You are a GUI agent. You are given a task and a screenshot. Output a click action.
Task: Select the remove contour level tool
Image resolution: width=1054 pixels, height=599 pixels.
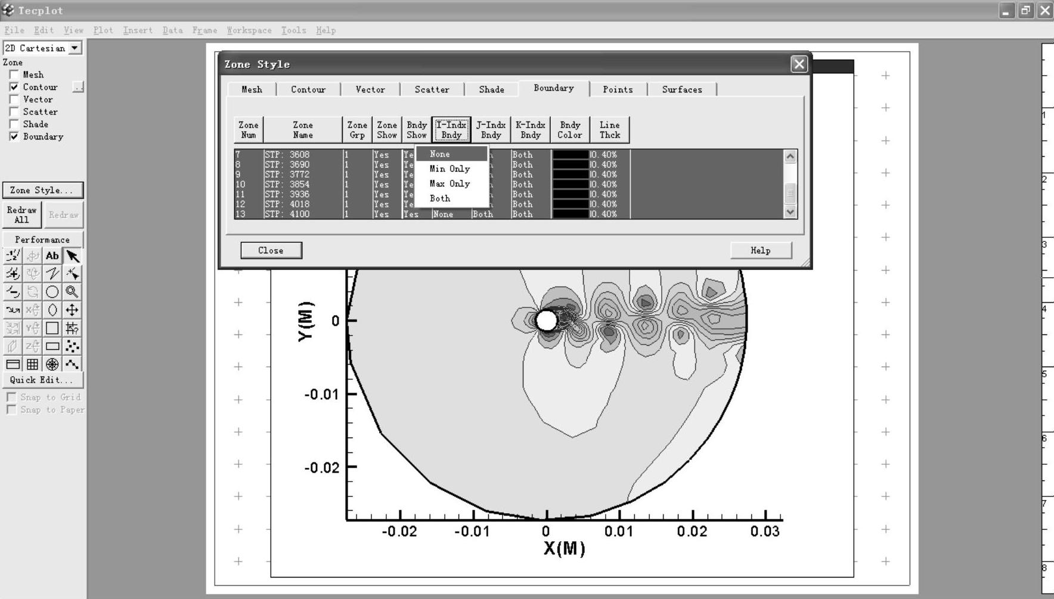13,291
